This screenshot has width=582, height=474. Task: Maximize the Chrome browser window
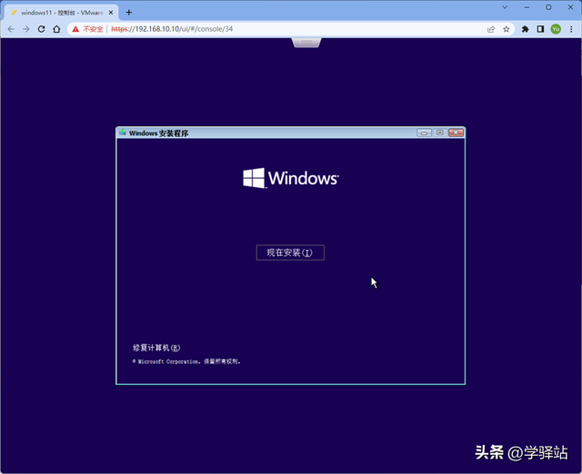[548, 7]
